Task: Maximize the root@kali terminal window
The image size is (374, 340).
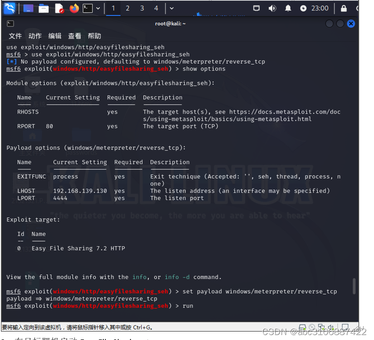Action: click(340, 24)
